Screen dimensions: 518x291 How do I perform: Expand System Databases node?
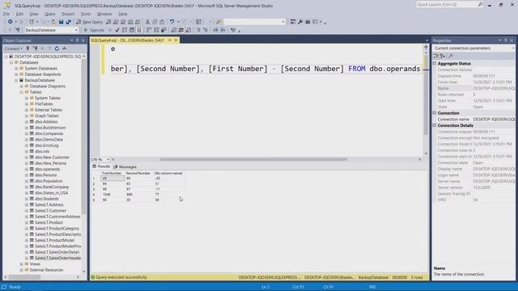tap(16, 68)
